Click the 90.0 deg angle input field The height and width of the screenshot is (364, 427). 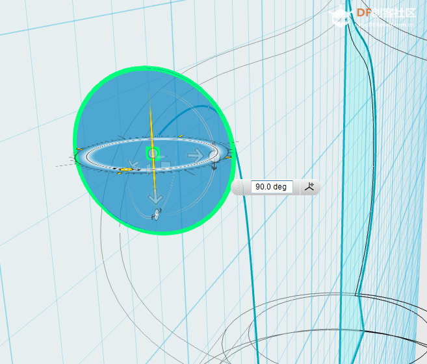click(x=271, y=187)
